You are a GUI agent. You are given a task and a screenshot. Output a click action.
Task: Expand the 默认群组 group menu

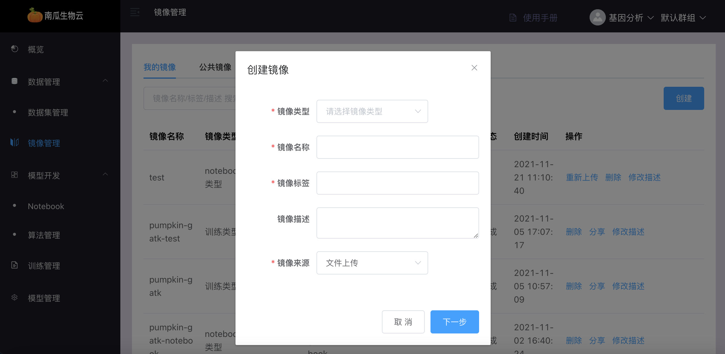[683, 18]
